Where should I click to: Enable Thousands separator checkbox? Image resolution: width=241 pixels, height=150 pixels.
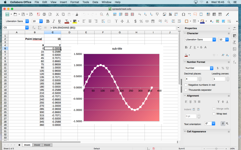pyautogui.click(x=186, y=90)
